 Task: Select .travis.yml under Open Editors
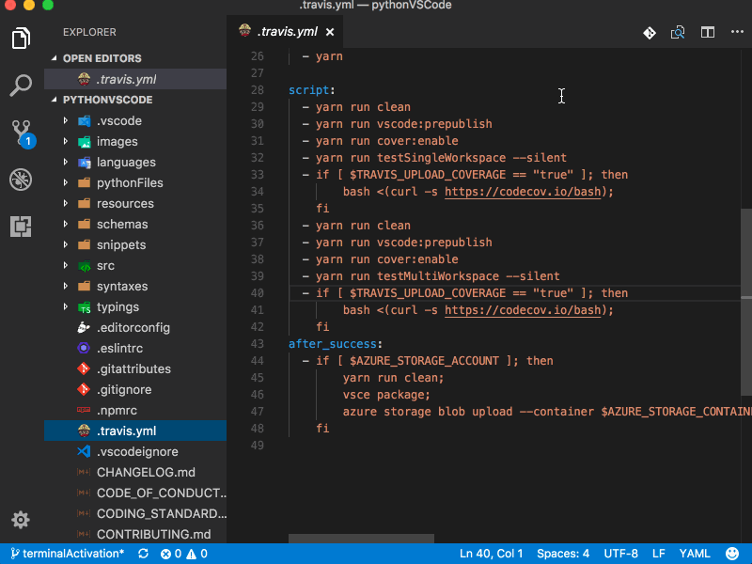(x=135, y=79)
